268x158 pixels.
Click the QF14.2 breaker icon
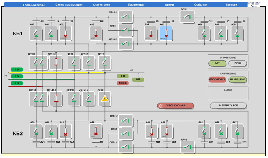[x=56, y=62]
